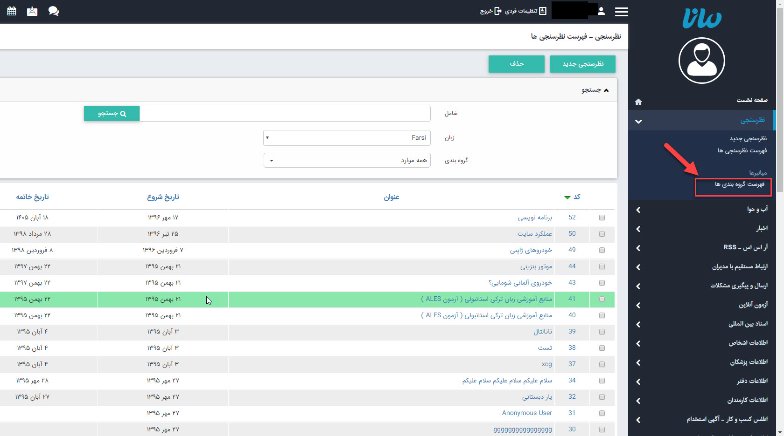Click the hamburger menu icon
Image resolution: width=784 pixels, height=436 pixels.
[621, 12]
